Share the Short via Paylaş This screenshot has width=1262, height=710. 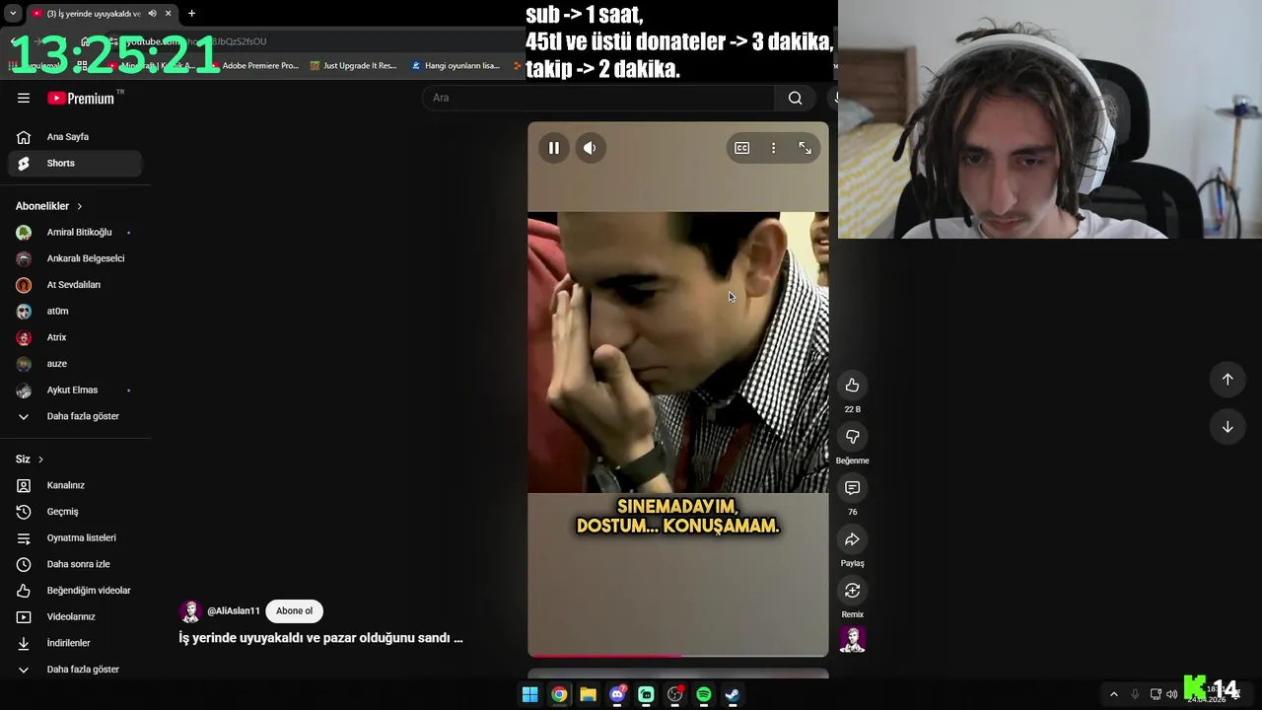point(853,539)
